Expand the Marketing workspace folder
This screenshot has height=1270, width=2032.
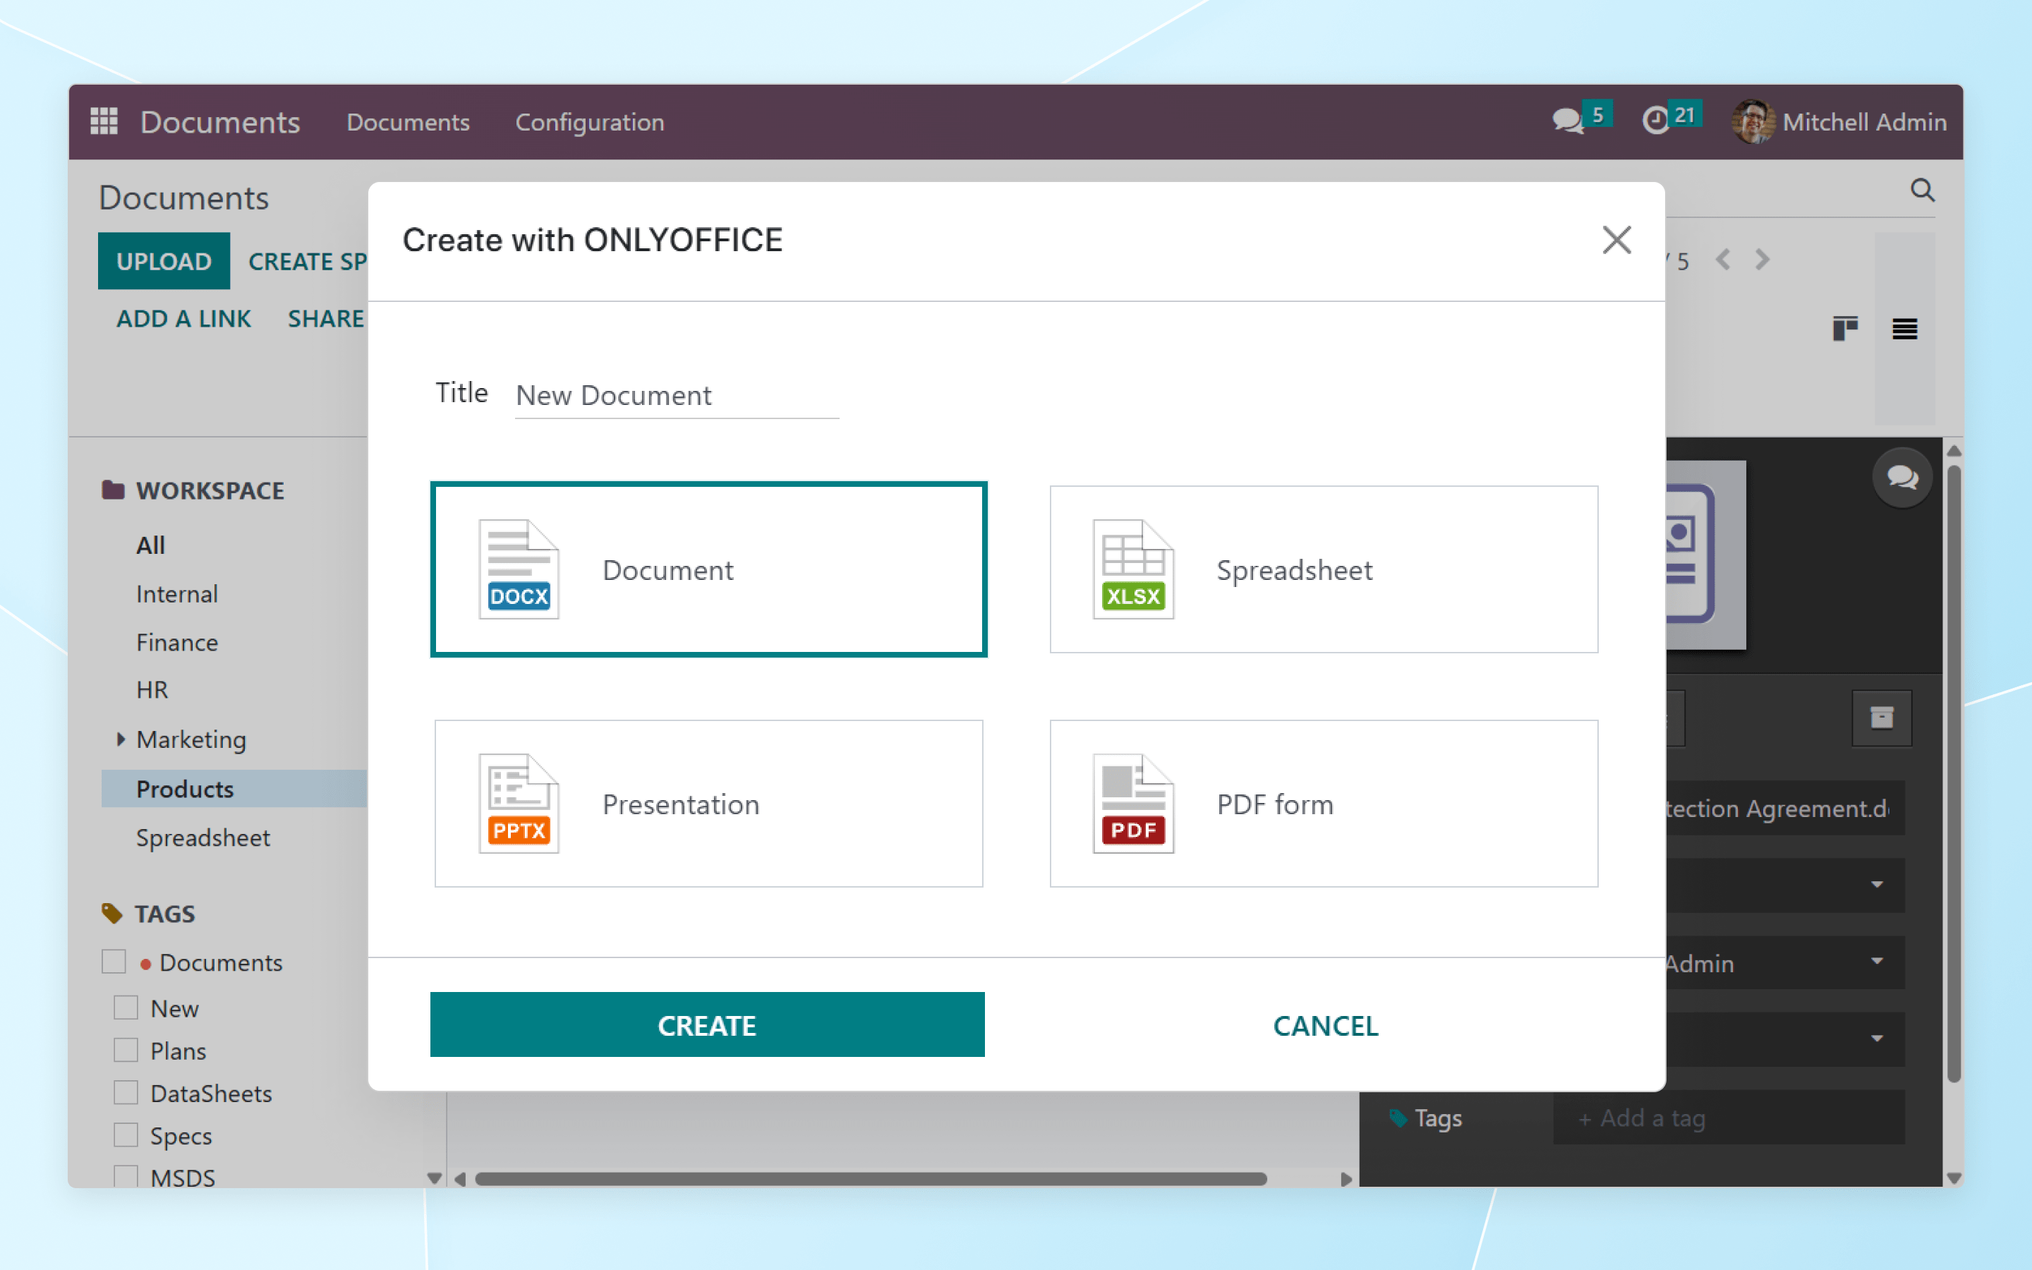[121, 739]
